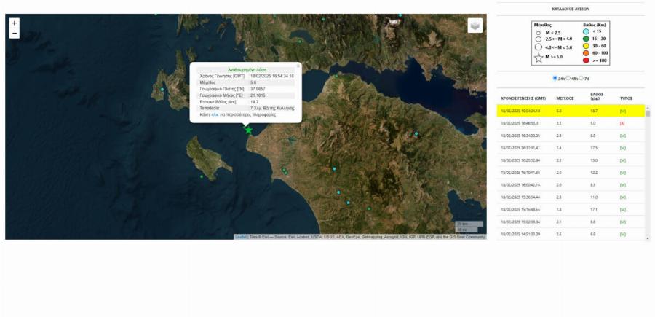Open the 16:10:41 event row
The height and width of the screenshot is (317, 655).
click(x=571, y=172)
